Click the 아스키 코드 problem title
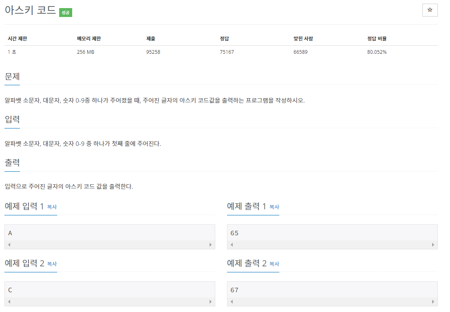This screenshot has height=312, width=450. click(x=30, y=10)
